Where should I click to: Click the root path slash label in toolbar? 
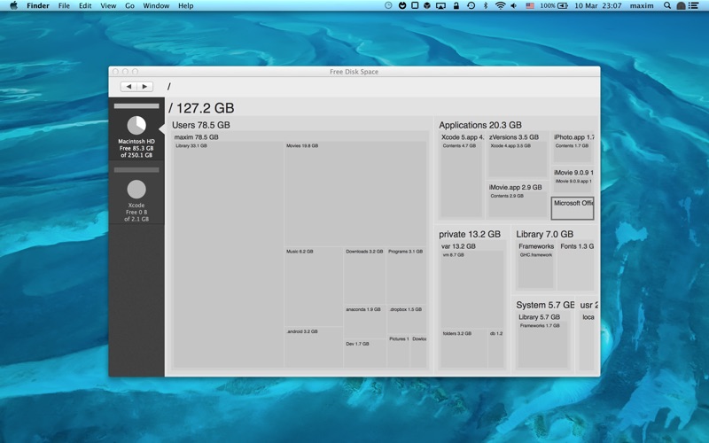click(168, 86)
